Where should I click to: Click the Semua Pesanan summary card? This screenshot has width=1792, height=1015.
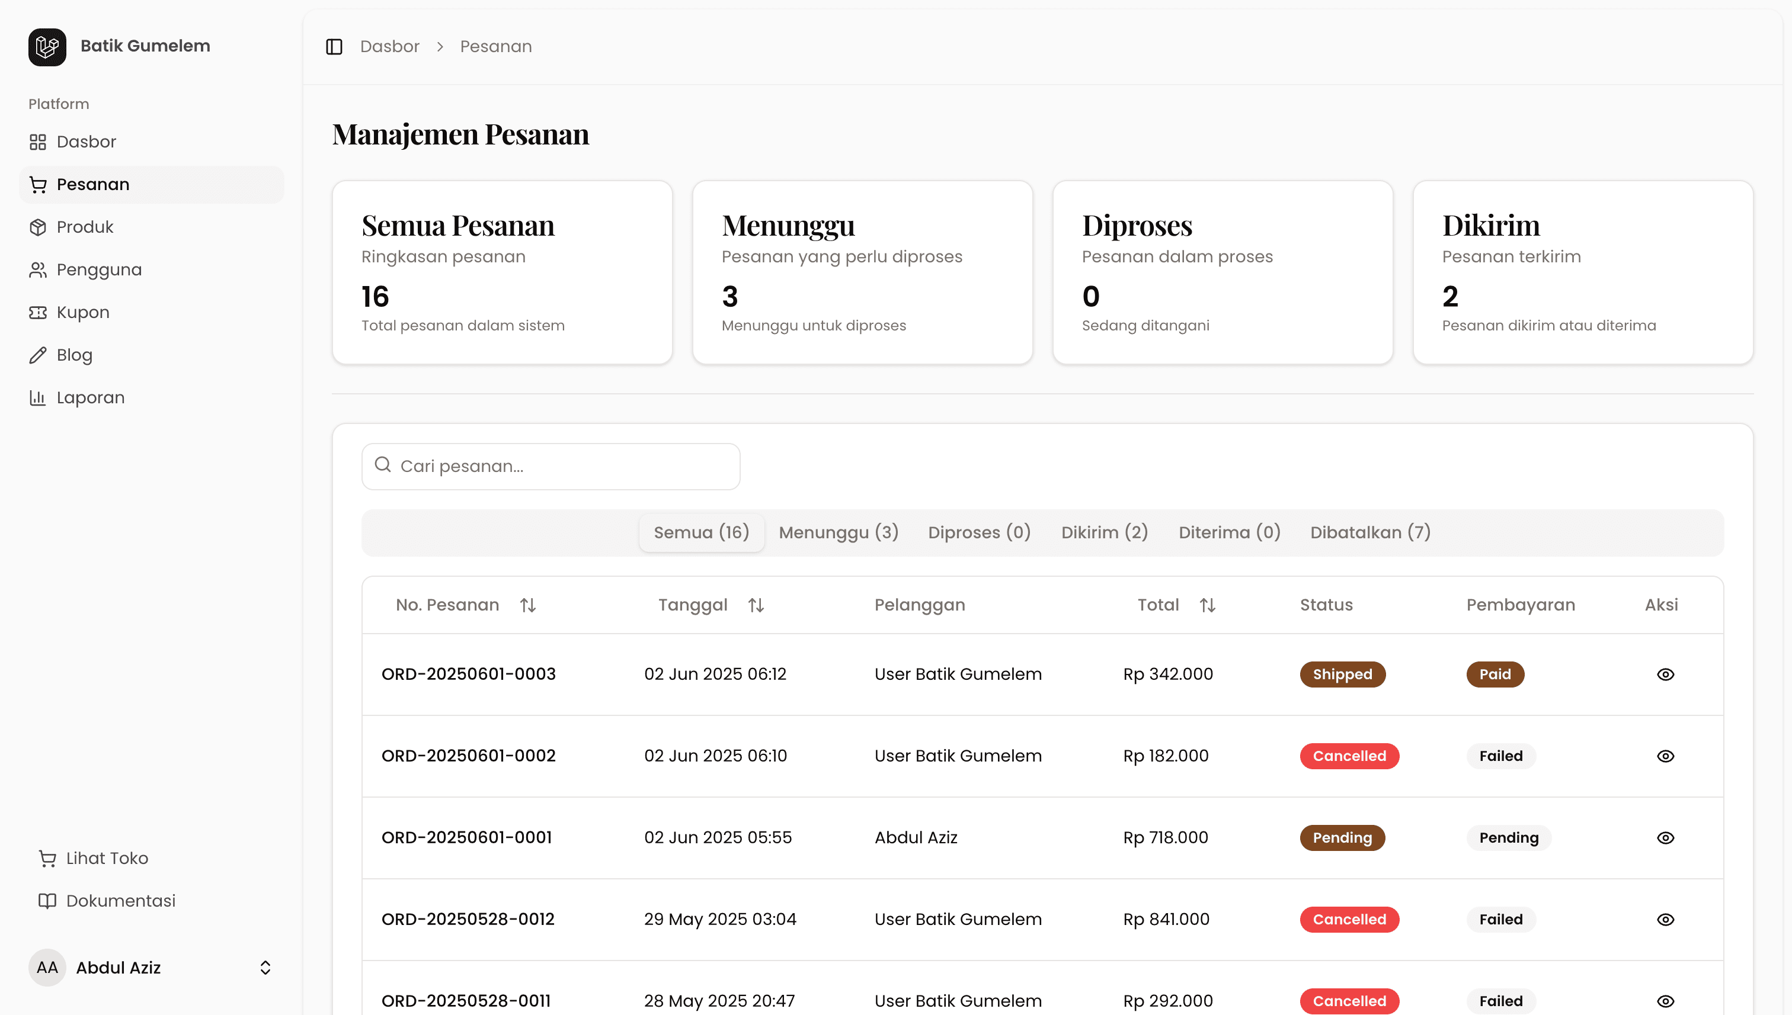[503, 272]
